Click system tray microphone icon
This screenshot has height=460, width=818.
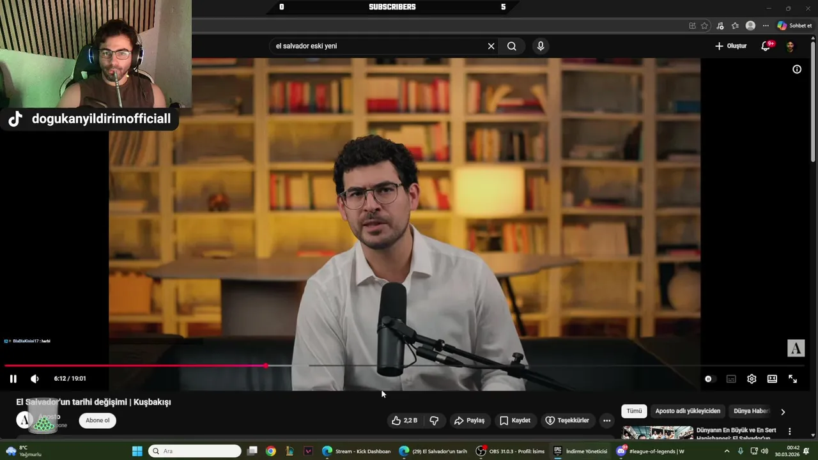click(741, 451)
